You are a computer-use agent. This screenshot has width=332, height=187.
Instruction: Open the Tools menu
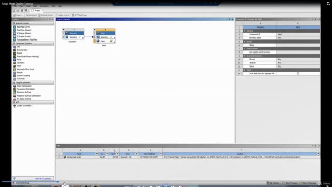pos(28,6)
